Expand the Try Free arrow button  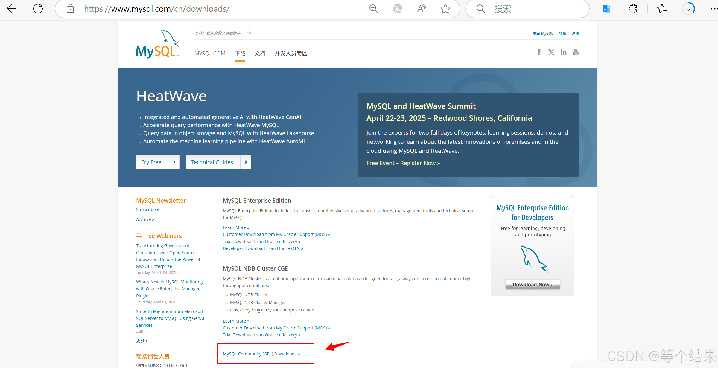click(x=174, y=162)
